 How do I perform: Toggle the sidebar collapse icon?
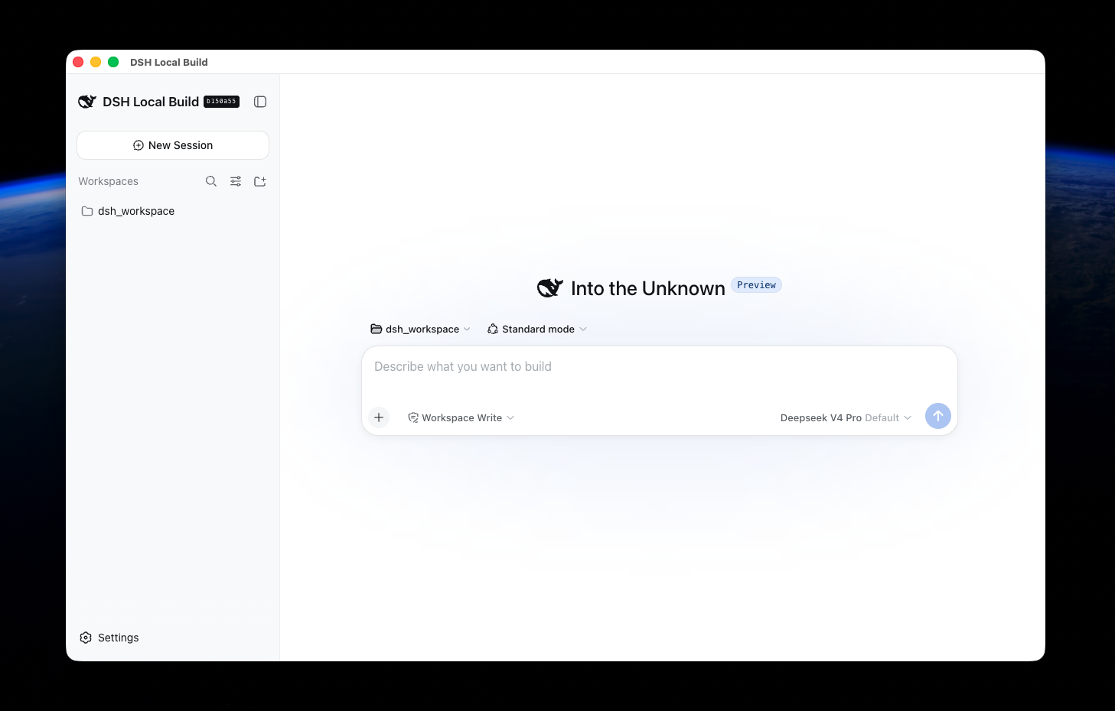coord(260,102)
